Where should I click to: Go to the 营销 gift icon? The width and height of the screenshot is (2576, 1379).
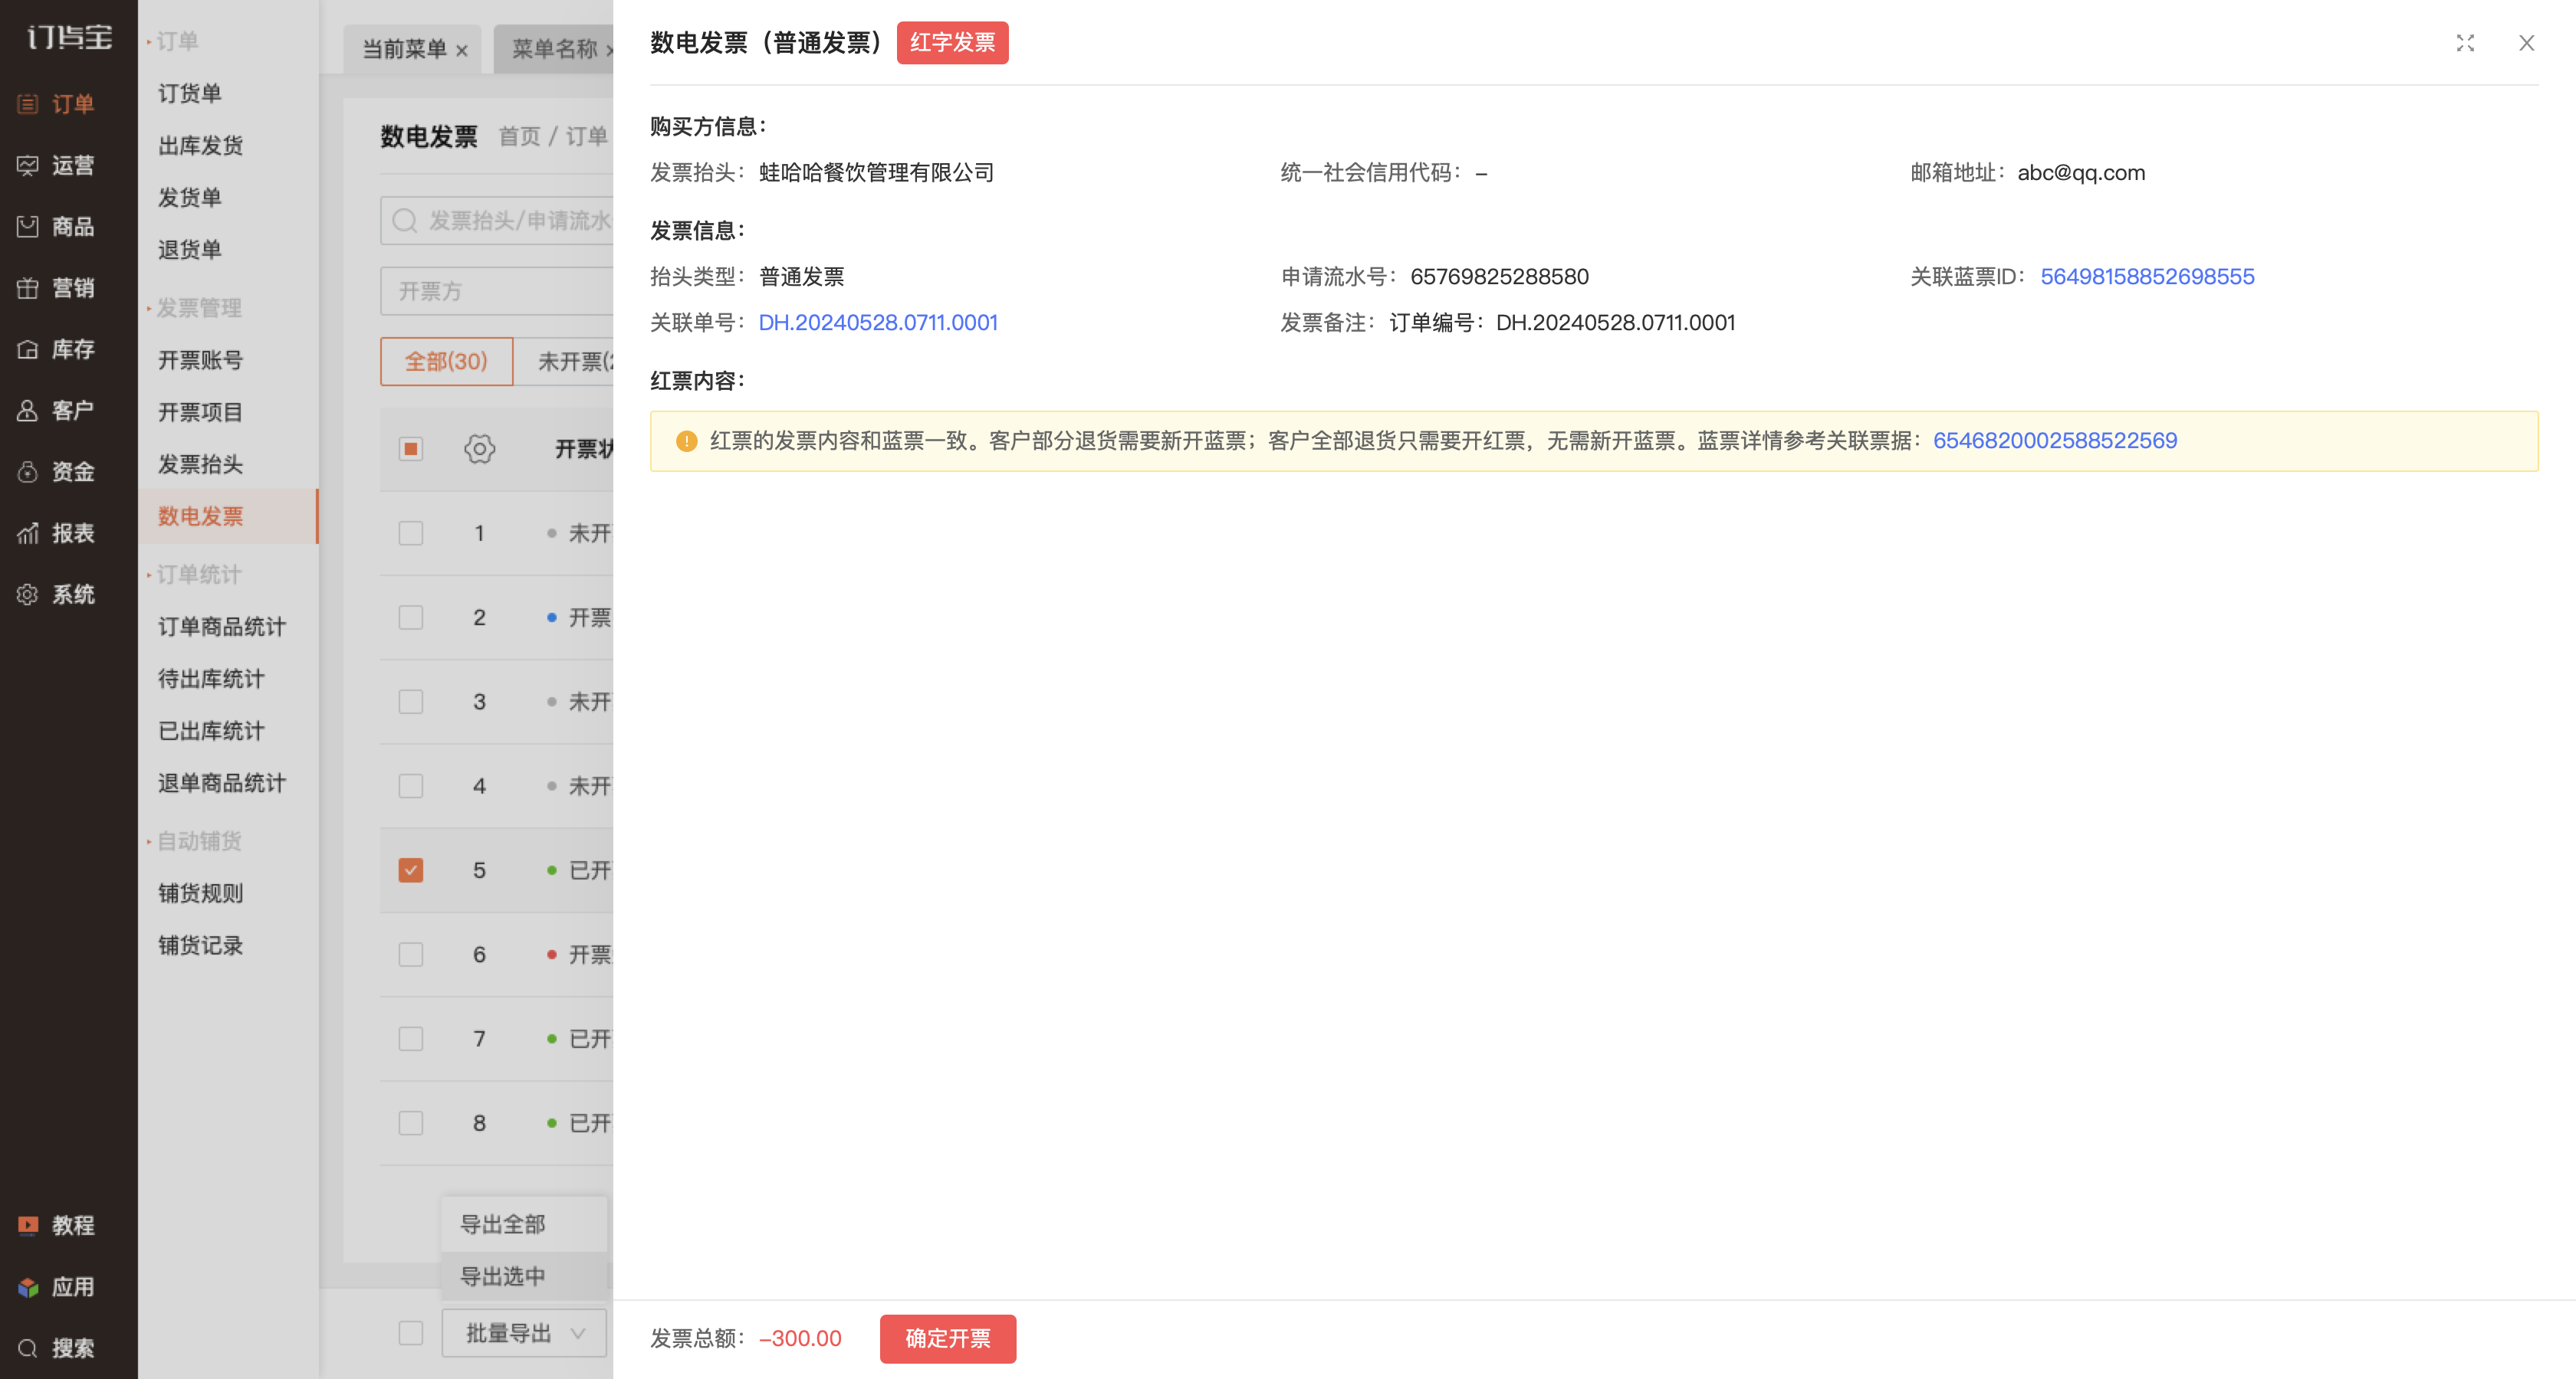pos(28,289)
